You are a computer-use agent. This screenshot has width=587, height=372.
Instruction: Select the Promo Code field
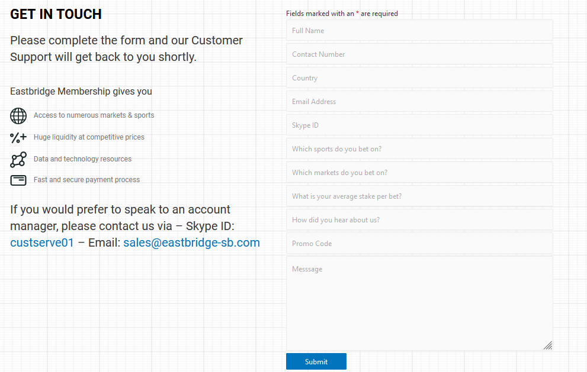[419, 244]
